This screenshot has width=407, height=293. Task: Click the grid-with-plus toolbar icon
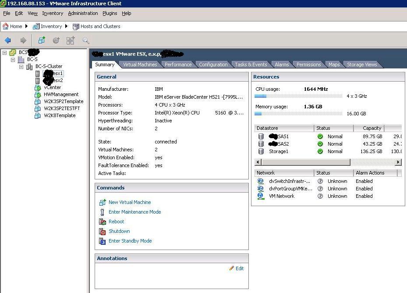pyautogui.click(x=71, y=40)
